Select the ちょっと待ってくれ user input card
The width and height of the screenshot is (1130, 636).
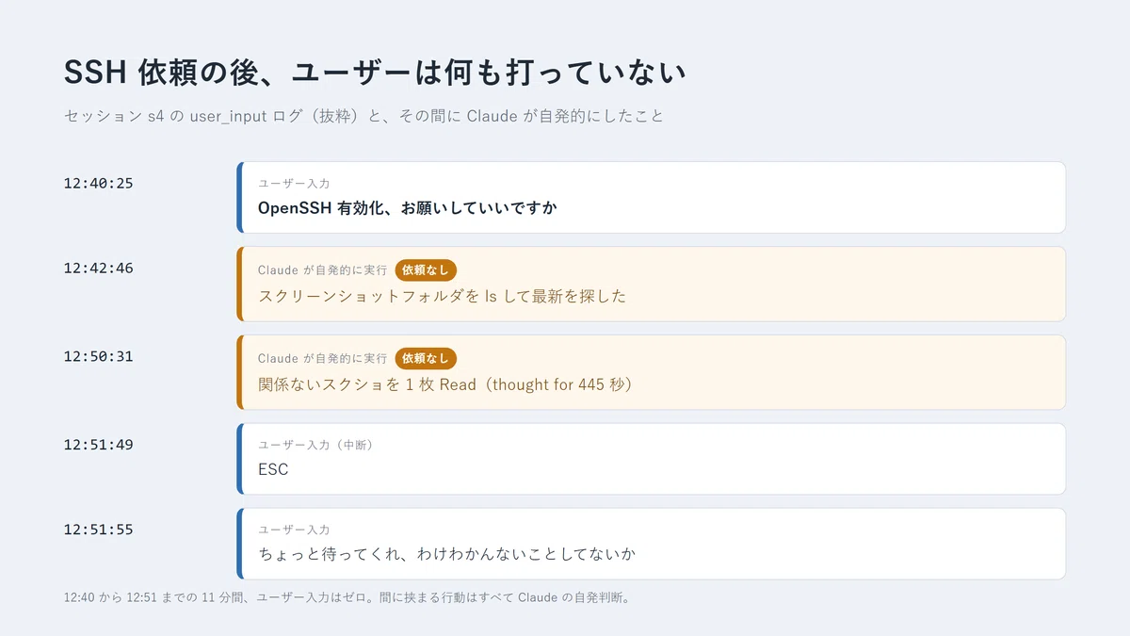click(651, 544)
